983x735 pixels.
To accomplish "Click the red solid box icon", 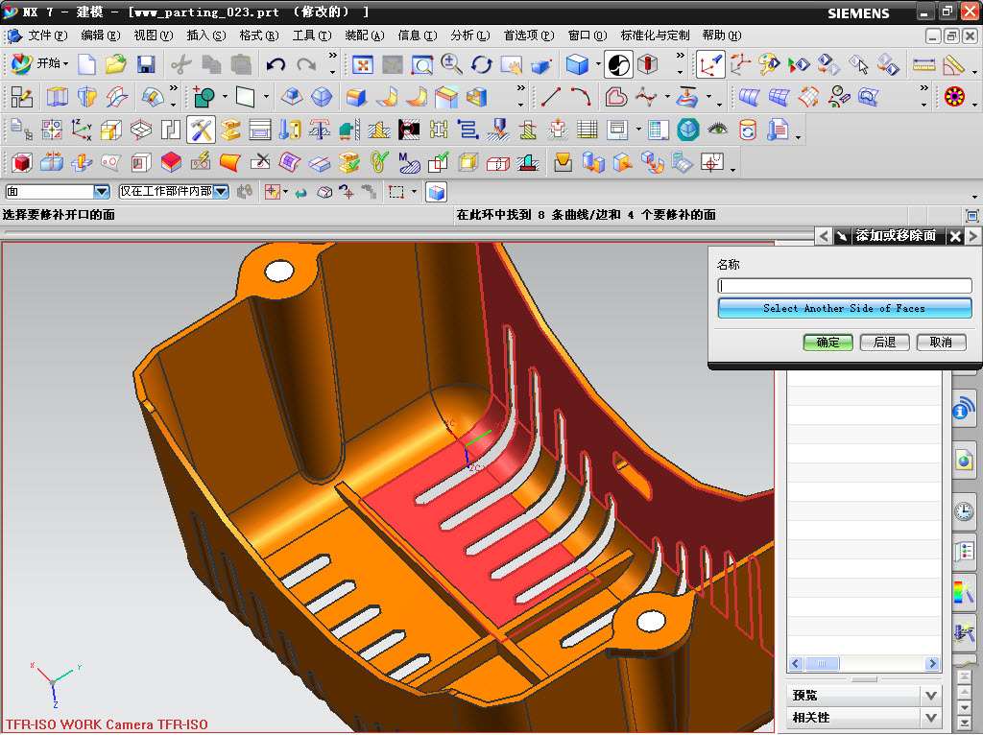I will click(x=22, y=163).
